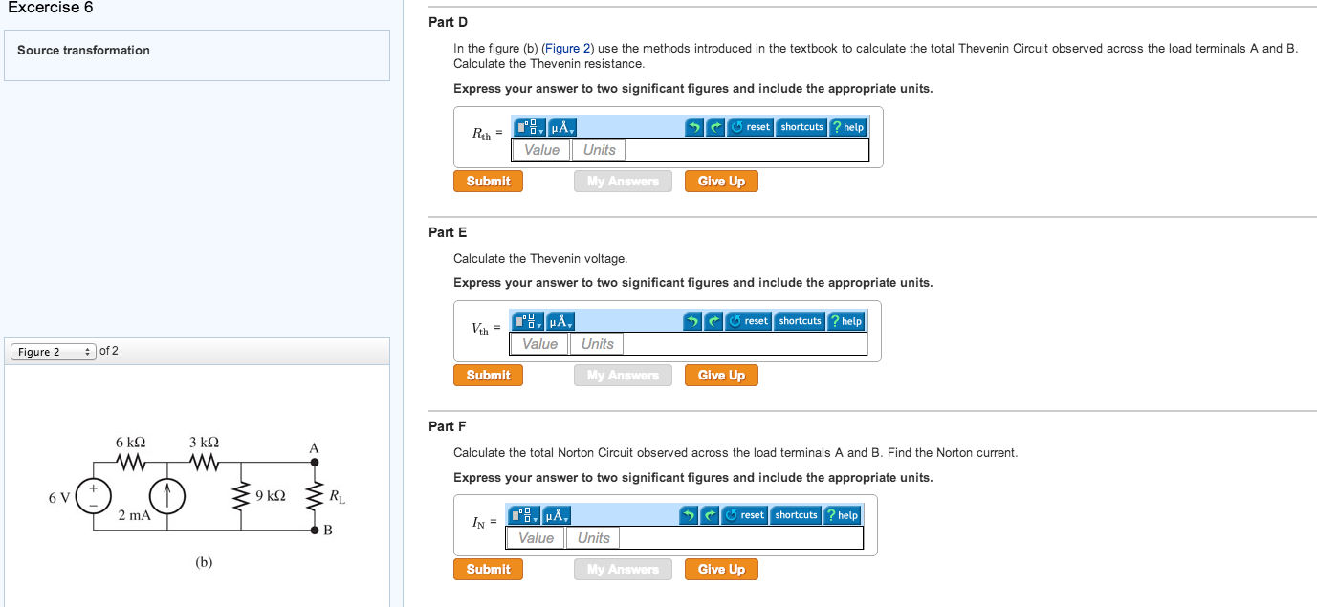
Task: Open shortcuts in Part F toolbar
Action: click(x=796, y=515)
